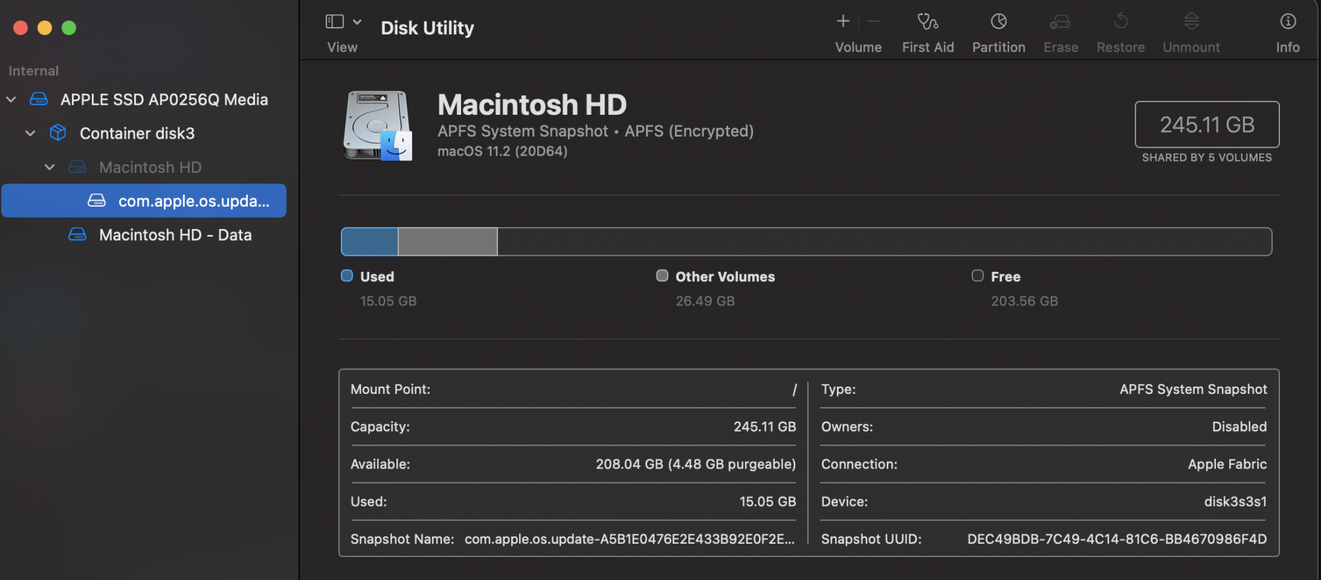Click the Used 15.05 GB table value
This screenshot has width=1321, height=580.
[768, 501]
